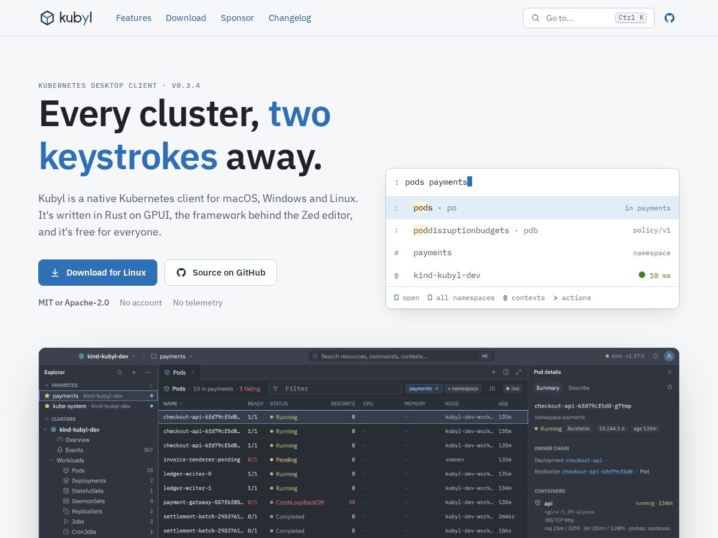Click the Go to... search field
The height and width of the screenshot is (538, 718).
(589, 18)
